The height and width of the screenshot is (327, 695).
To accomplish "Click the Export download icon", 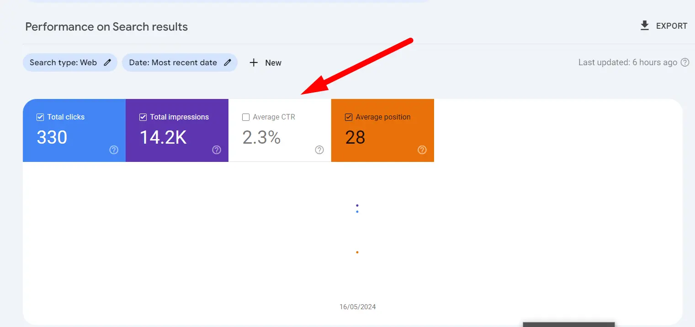I will click(x=645, y=26).
